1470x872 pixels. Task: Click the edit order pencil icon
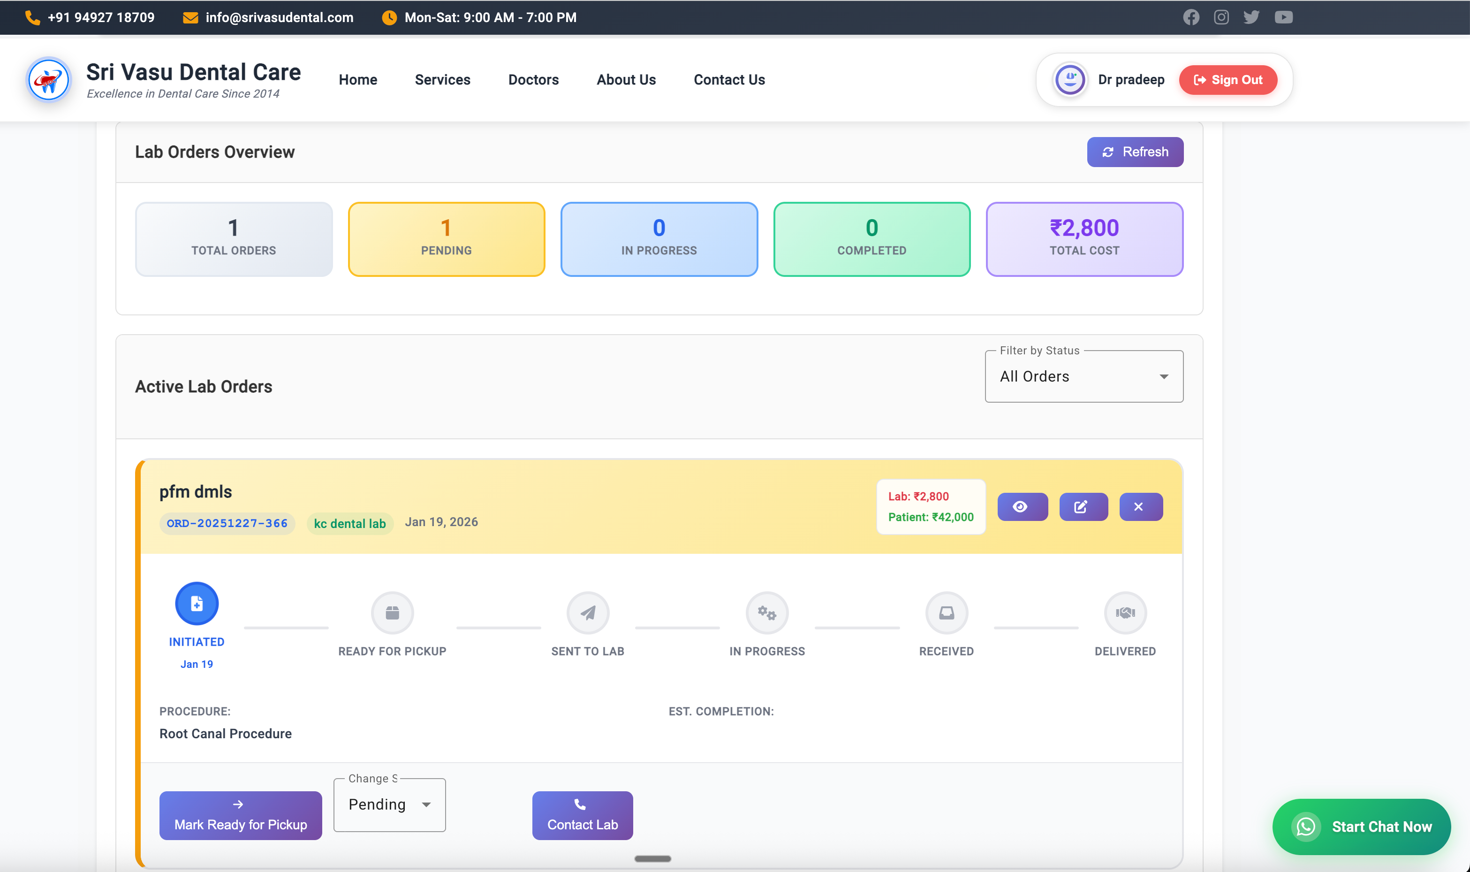pyautogui.click(x=1083, y=506)
